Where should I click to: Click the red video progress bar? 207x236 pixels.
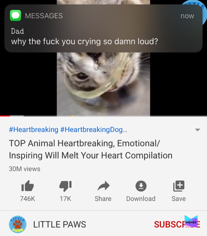click(5, 116)
